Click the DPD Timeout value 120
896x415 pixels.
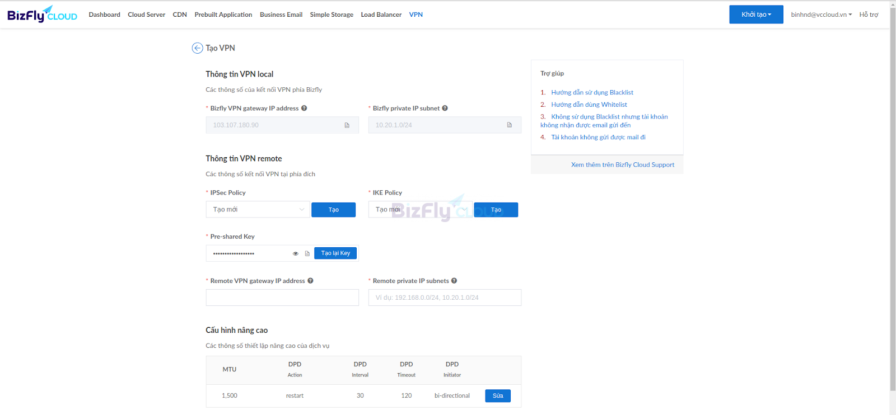(407, 396)
